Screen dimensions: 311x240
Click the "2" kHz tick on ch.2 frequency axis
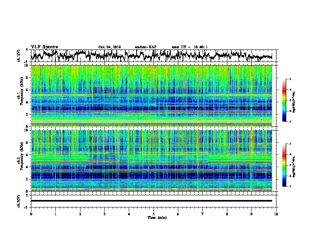[x=27, y=179]
